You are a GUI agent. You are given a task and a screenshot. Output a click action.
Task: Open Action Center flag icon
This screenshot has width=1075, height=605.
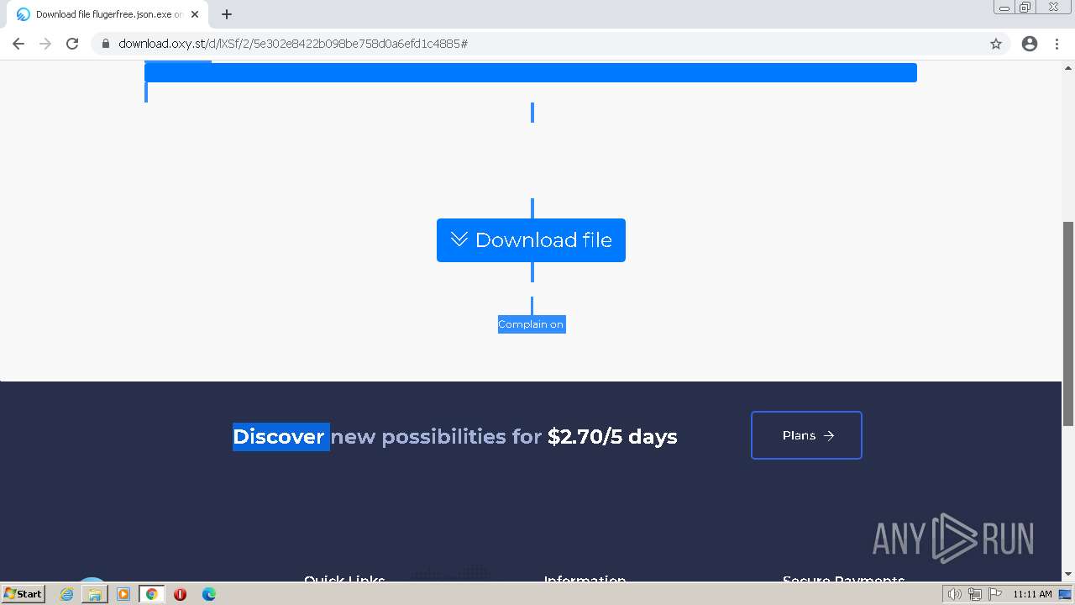pos(995,594)
